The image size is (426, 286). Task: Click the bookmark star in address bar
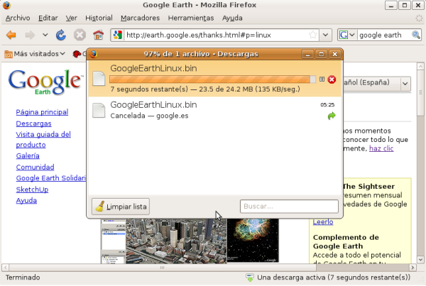(x=313, y=35)
